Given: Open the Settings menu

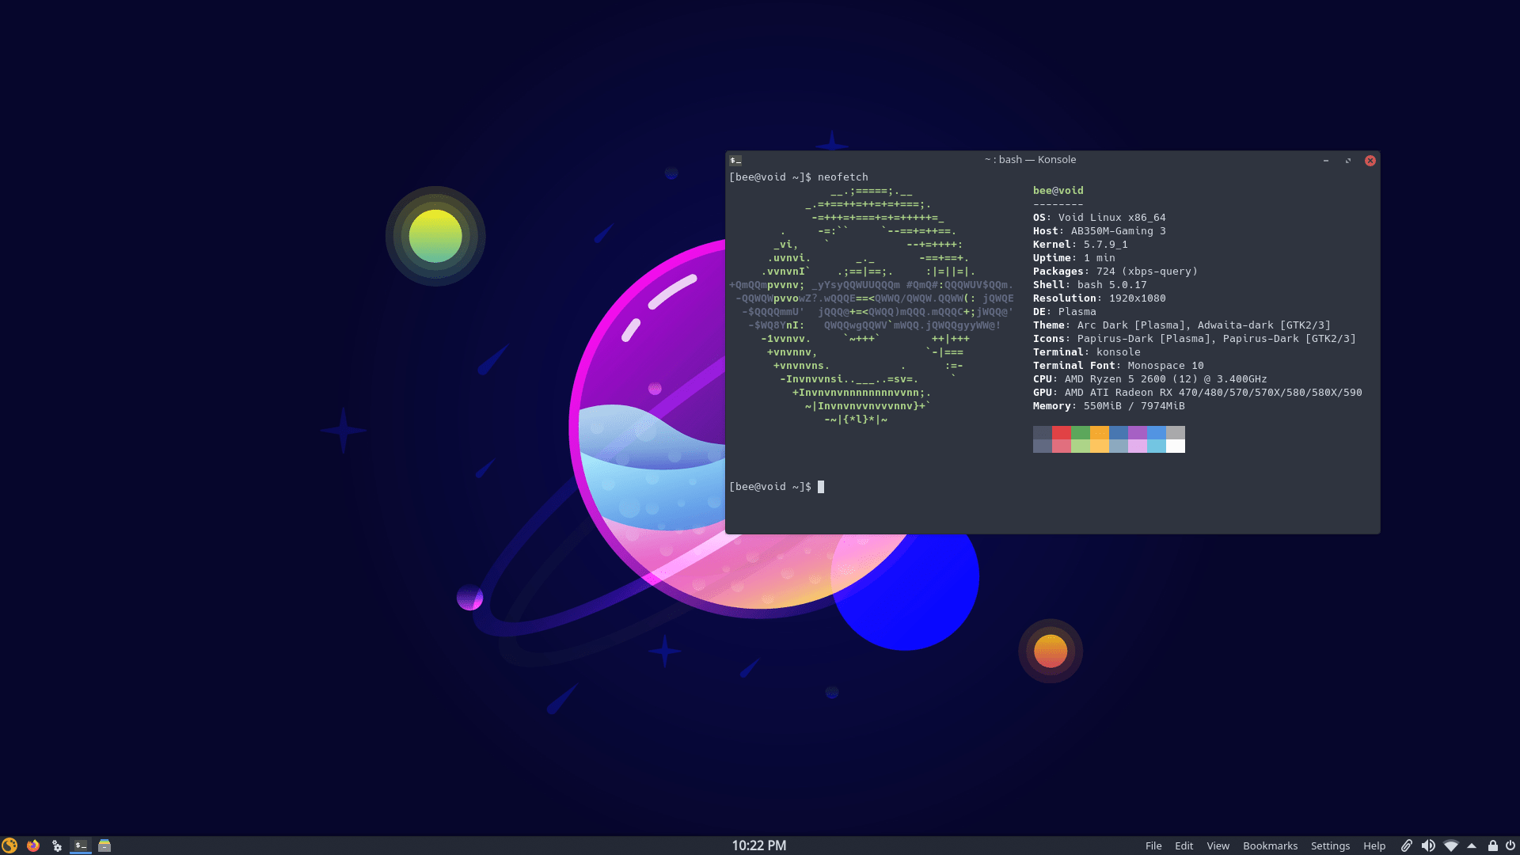Looking at the screenshot, I should (x=1330, y=845).
